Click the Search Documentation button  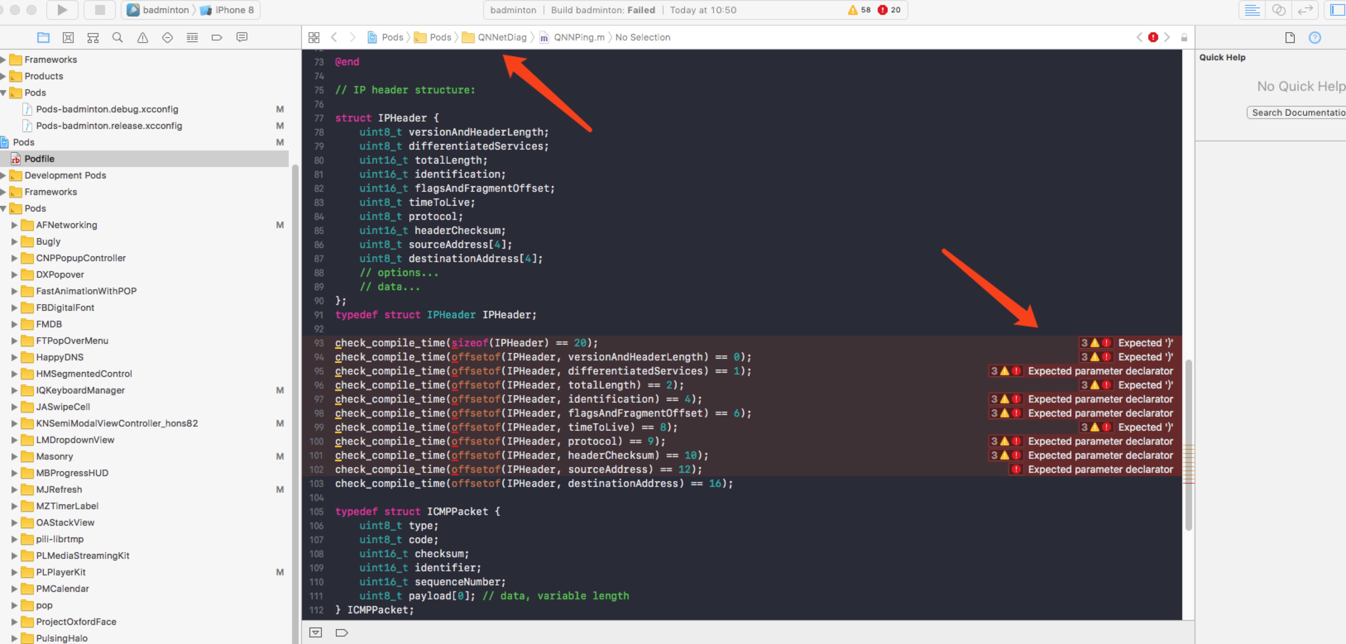(1298, 112)
